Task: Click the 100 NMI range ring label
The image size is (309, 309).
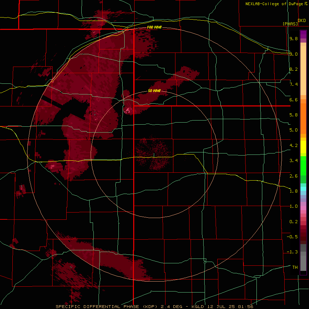Action: 154,27
